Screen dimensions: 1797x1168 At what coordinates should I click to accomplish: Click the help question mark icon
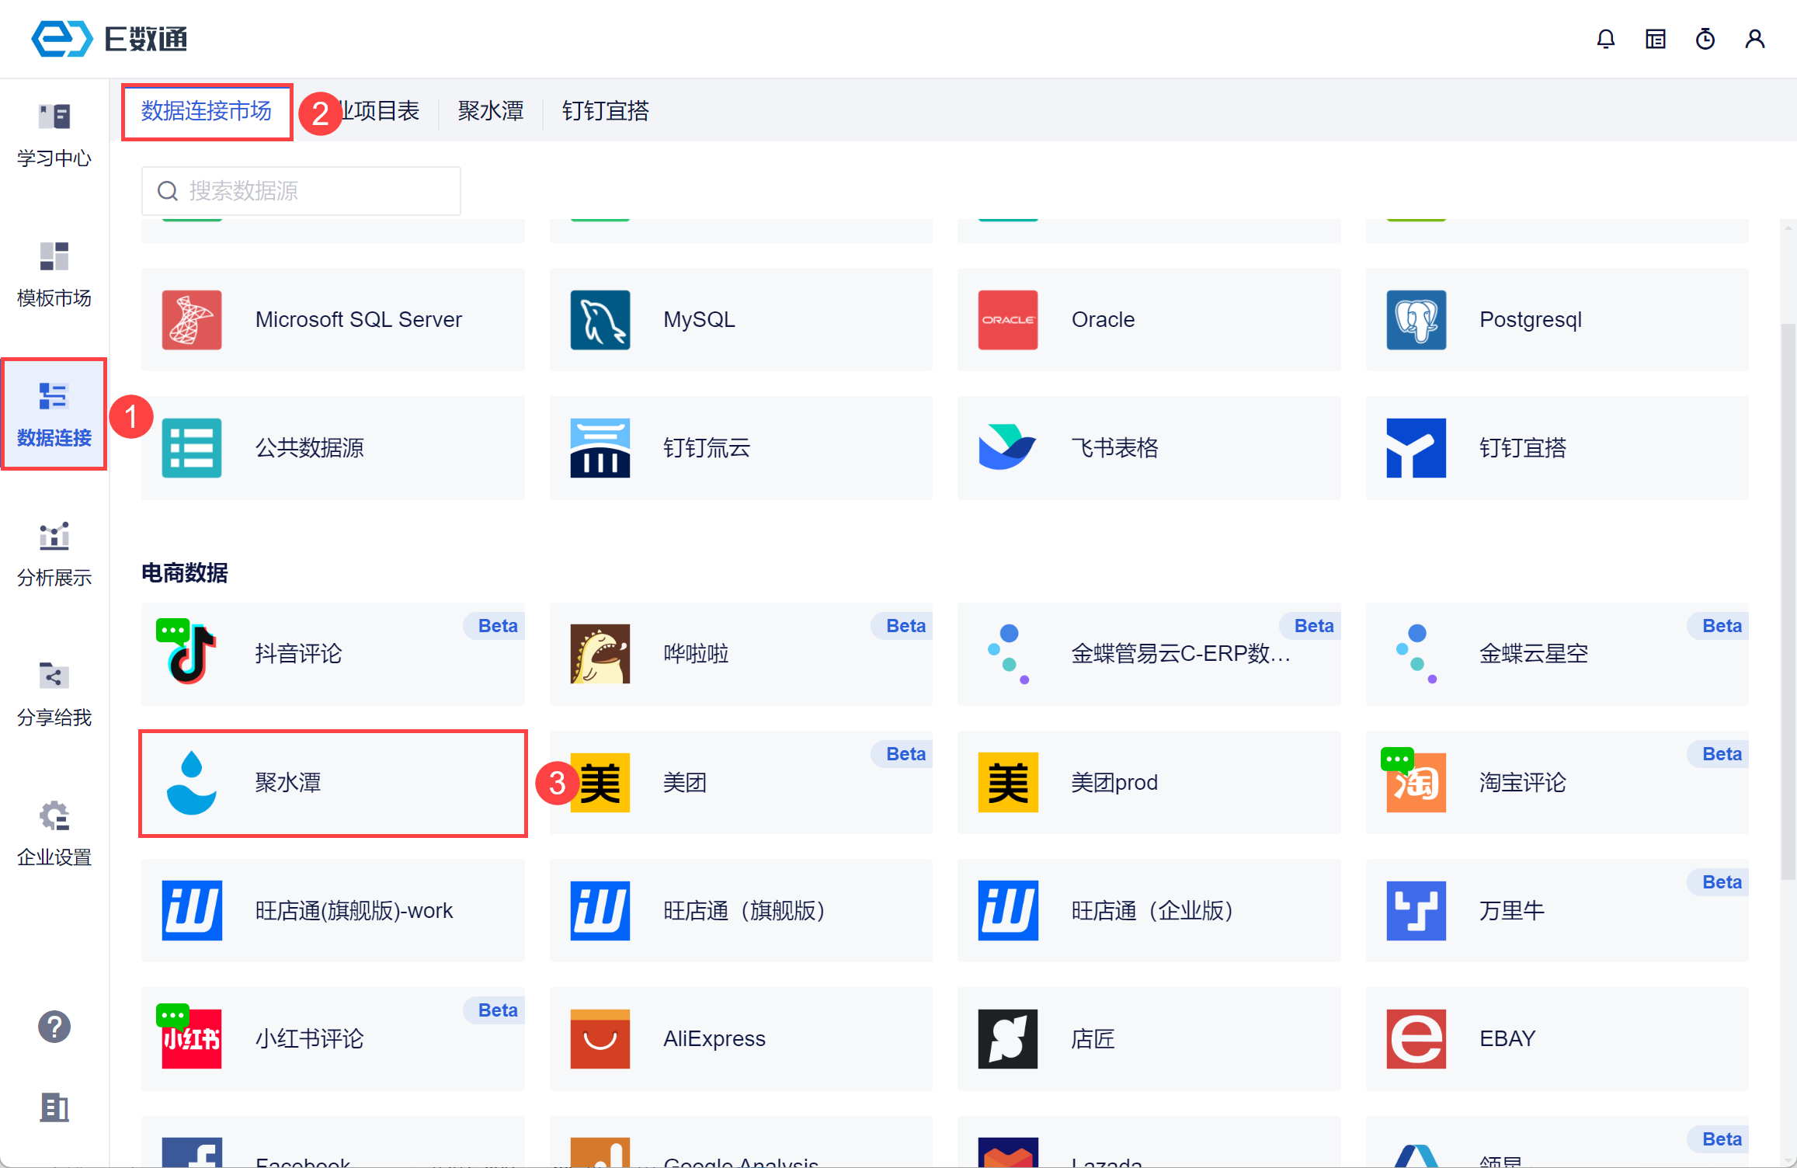point(54,1027)
